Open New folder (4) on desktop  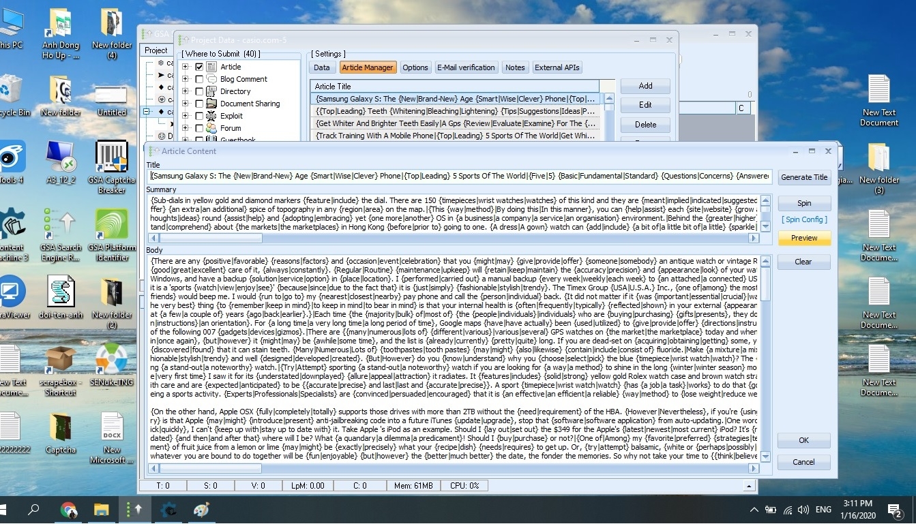[x=112, y=33]
